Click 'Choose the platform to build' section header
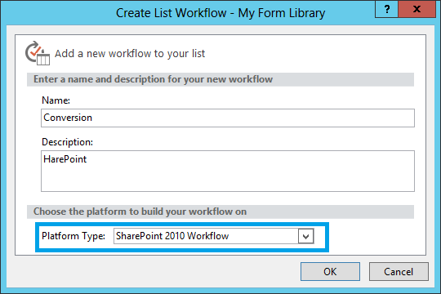This screenshot has height=294, width=441. (220, 212)
